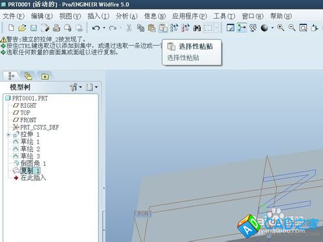Select the 拉伸 1 extrude feature
The width and height of the screenshot is (323, 242).
pyautogui.click(x=26, y=135)
